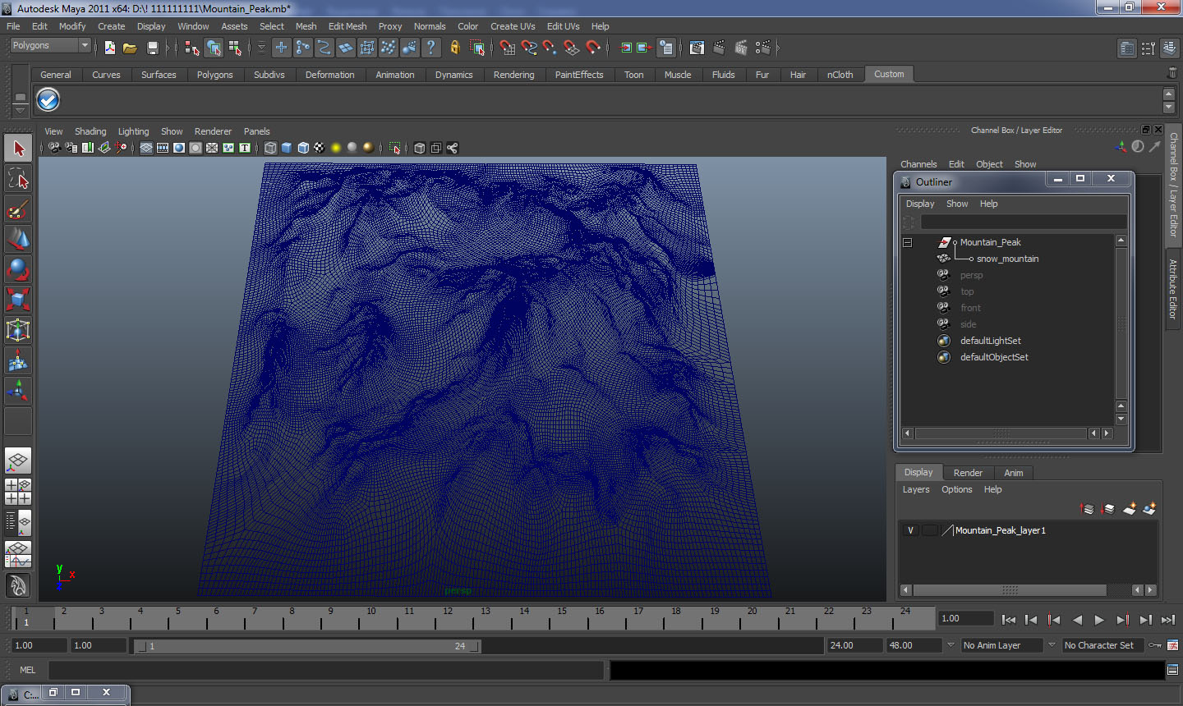This screenshot has height=706, width=1183.
Task: Create a new empty layer icon
Action: [1129, 509]
